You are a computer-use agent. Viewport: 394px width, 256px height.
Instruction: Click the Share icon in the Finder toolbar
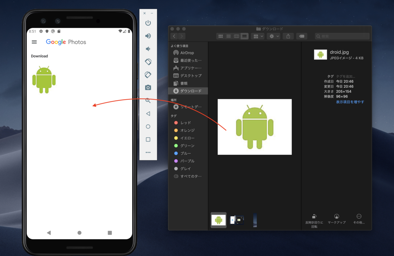pos(288,36)
